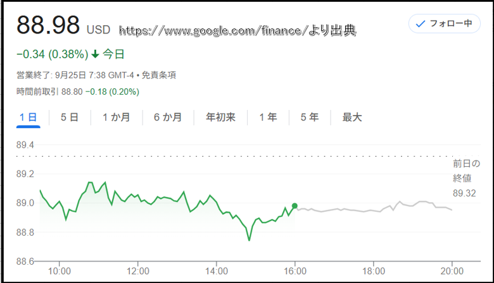Select the 1日 chart range tab
The width and height of the screenshot is (494, 283).
point(28,117)
